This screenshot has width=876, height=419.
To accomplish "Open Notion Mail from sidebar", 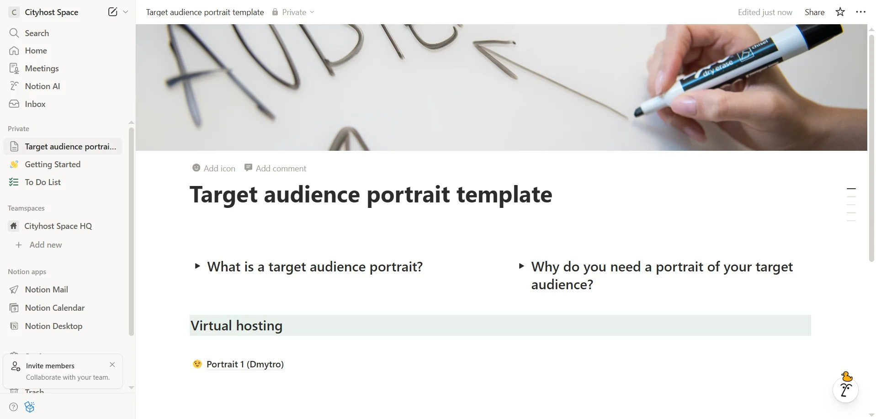I will [x=46, y=290].
